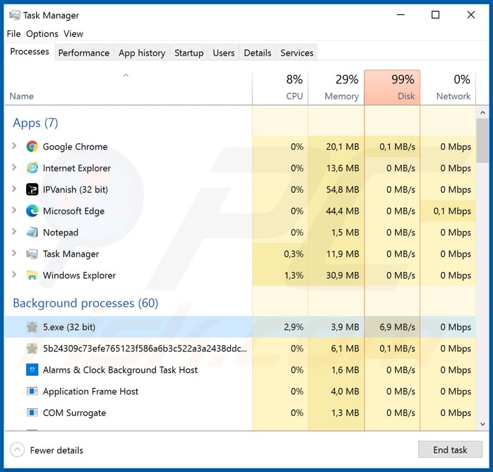Sort by the Memory column header
Image resolution: width=493 pixels, height=472 pixels.
point(336,87)
